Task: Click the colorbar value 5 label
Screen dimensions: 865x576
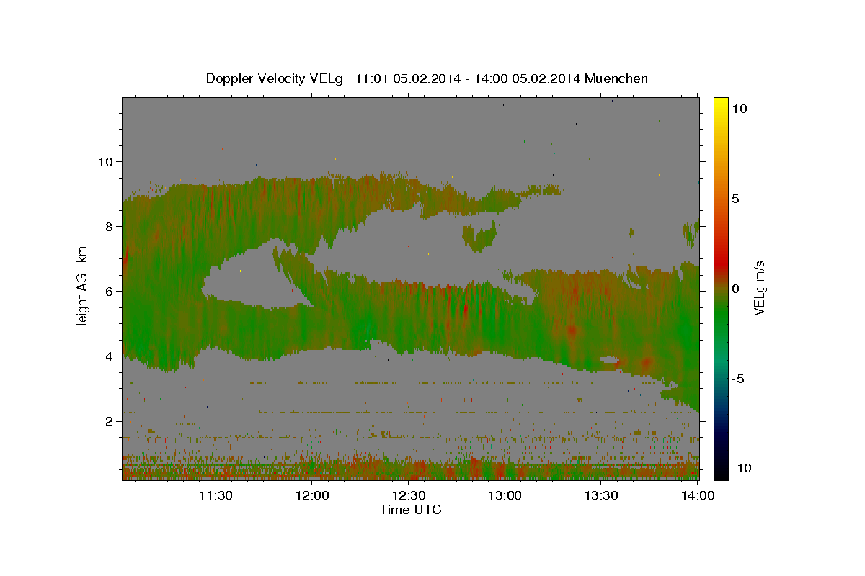Action: pyautogui.click(x=736, y=199)
